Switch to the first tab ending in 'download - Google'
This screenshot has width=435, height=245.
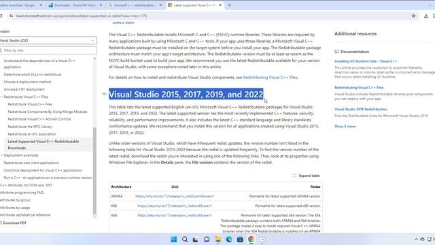point(20,5)
